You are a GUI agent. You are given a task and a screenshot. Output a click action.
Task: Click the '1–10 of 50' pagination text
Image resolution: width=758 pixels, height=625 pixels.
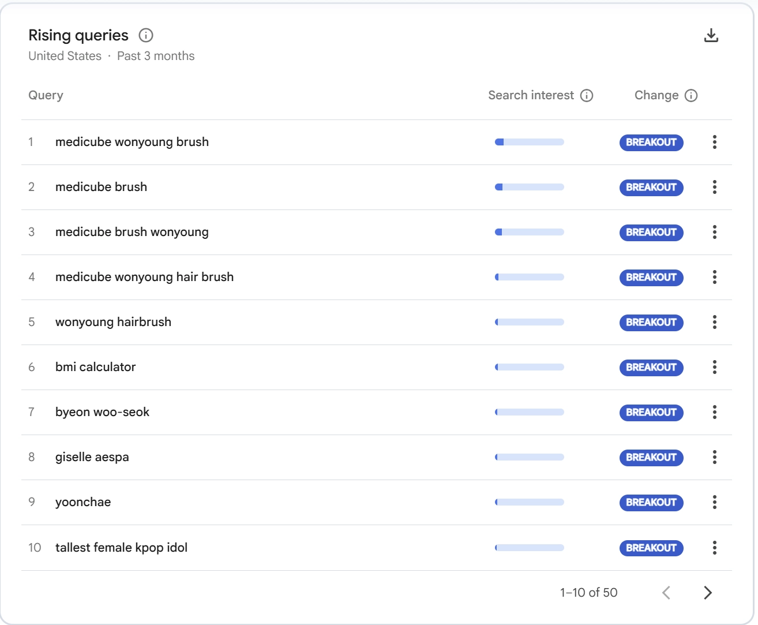(588, 593)
